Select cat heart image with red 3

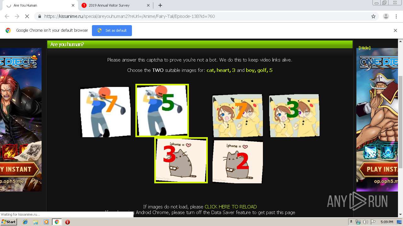point(181,160)
